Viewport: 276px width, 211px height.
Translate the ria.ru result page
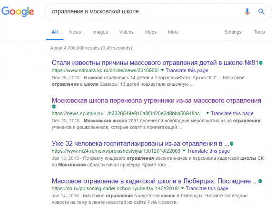click(207, 188)
